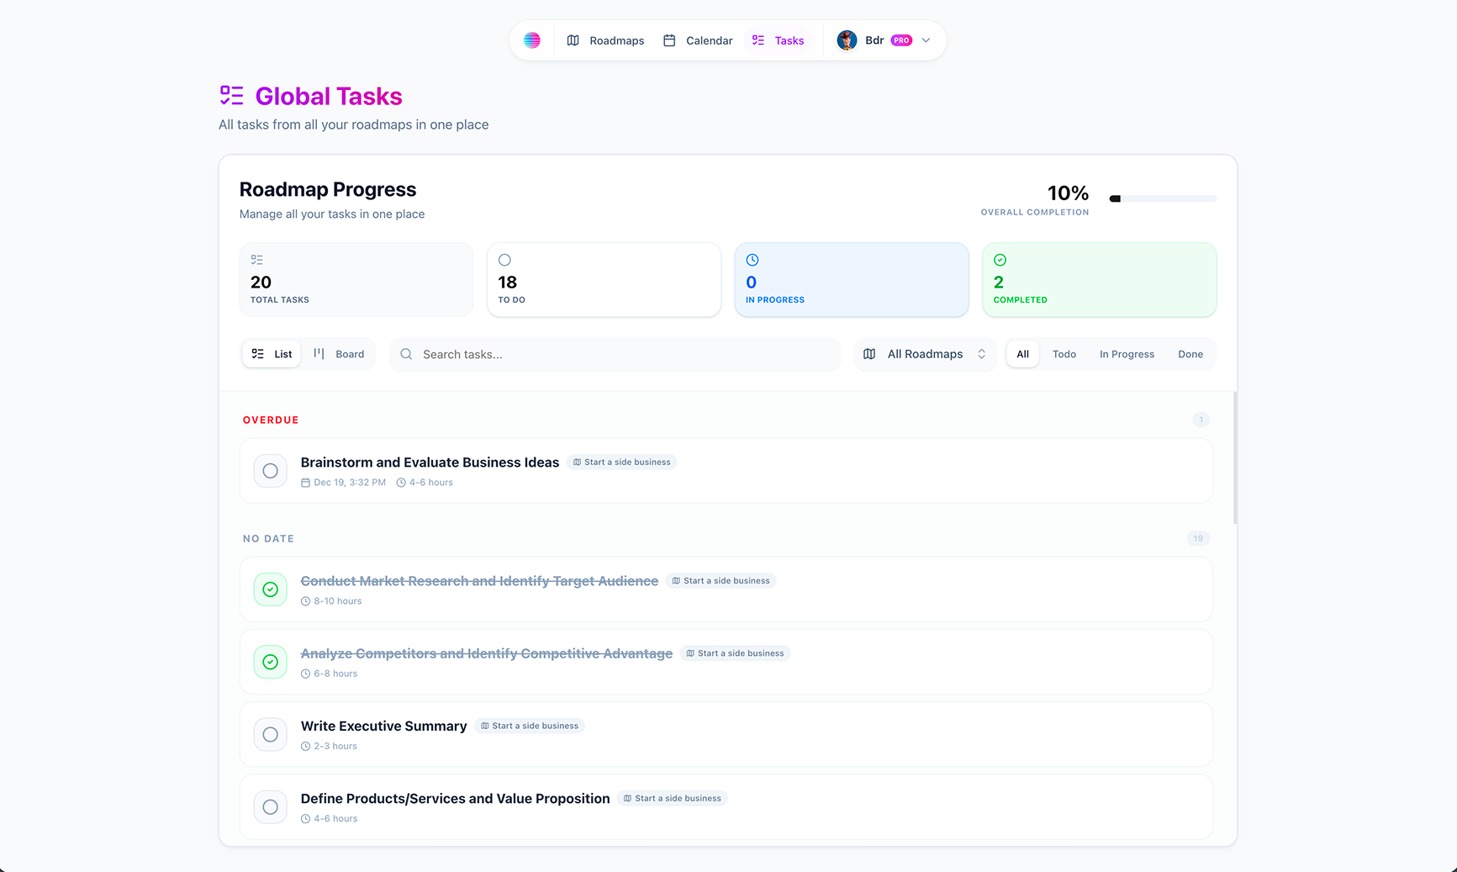
Task: Check off the Brainstorm and Evaluate Business Ideas task
Action: [x=270, y=471]
